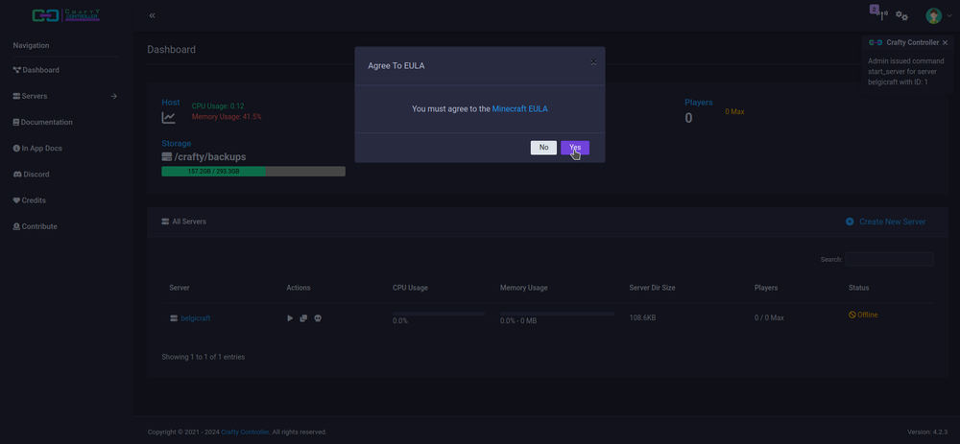This screenshot has width=960, height=444.
Task: Open panel settings gears icon
Action: [901, 15]
